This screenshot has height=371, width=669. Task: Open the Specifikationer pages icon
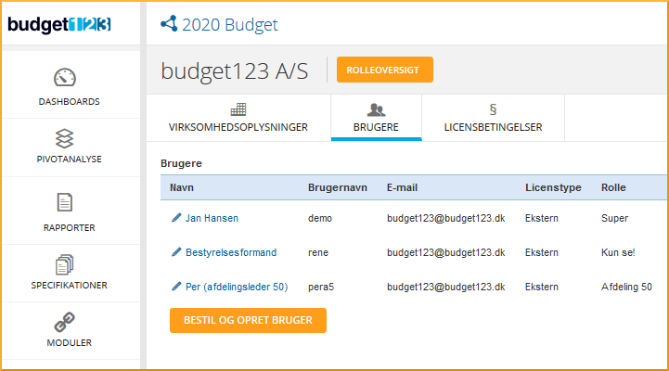(64, 265)
